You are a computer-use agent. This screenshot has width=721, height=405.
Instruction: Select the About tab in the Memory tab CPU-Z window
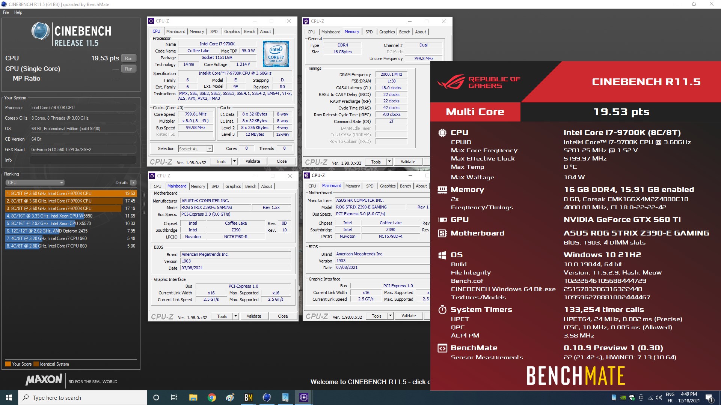[421, 32]
